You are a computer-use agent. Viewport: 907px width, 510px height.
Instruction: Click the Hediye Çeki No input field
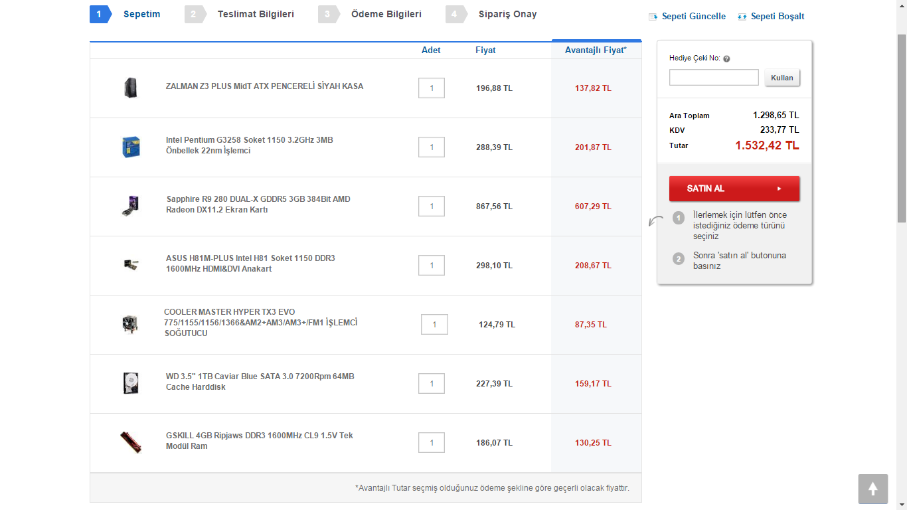click(x=713, y=78)
